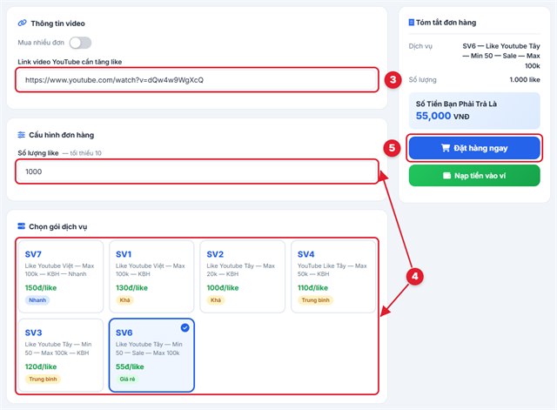Click the wallet icon on deposit button

(x=446, y=176)
